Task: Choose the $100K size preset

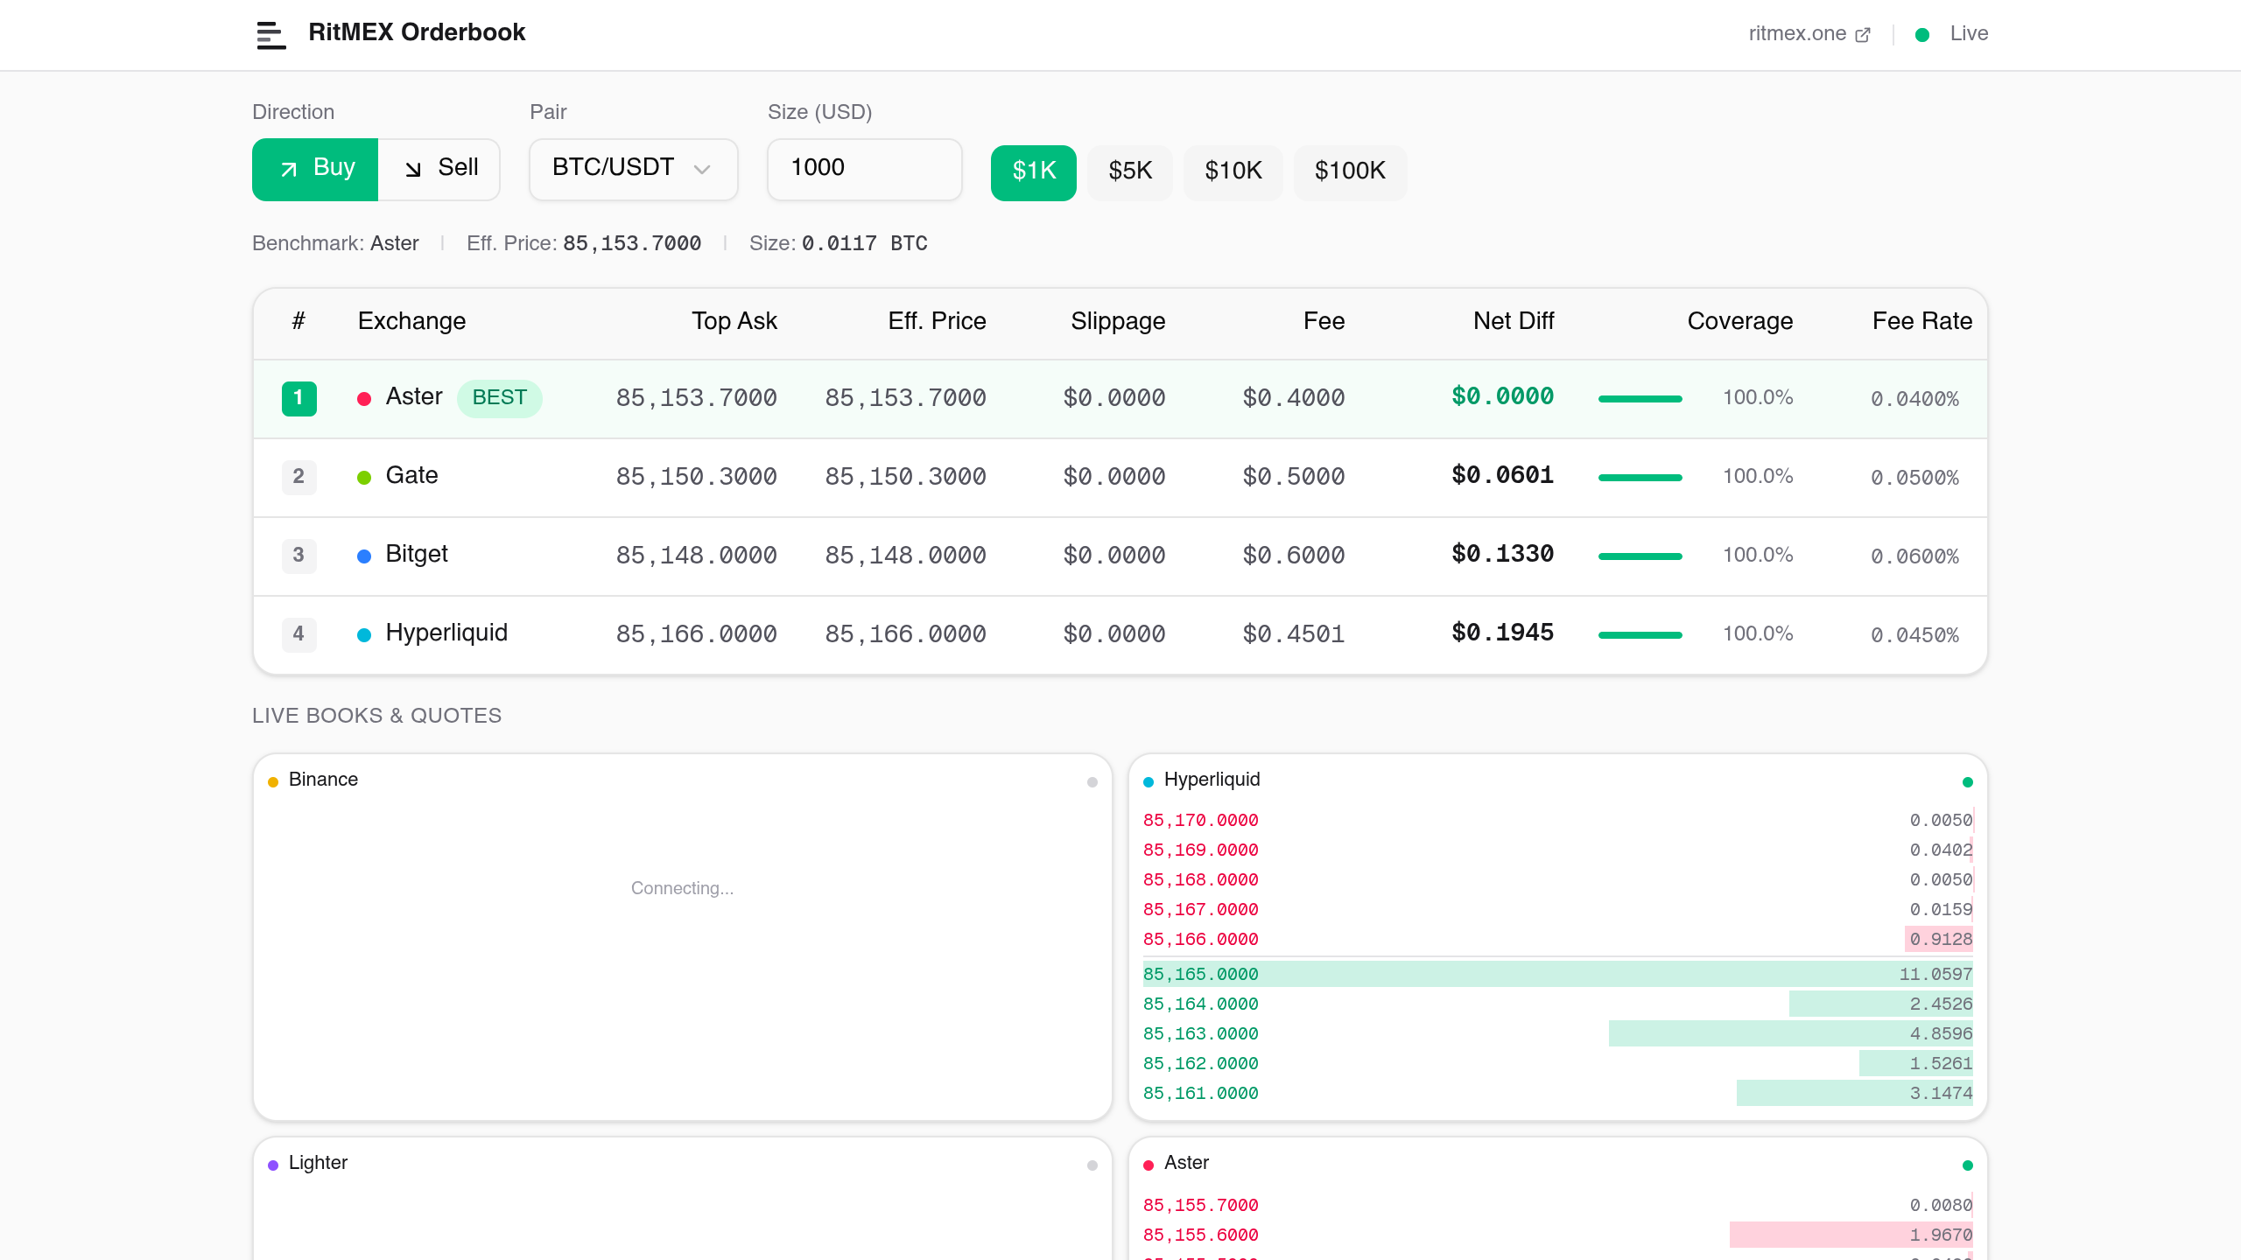Action: pyautogui.click(x=1351, y=172)
